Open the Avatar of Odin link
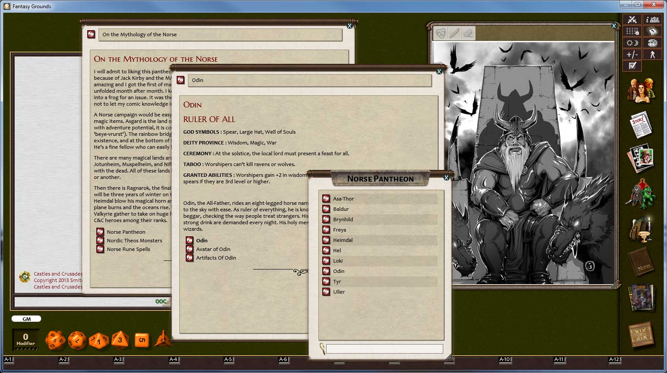 (213, 249)
